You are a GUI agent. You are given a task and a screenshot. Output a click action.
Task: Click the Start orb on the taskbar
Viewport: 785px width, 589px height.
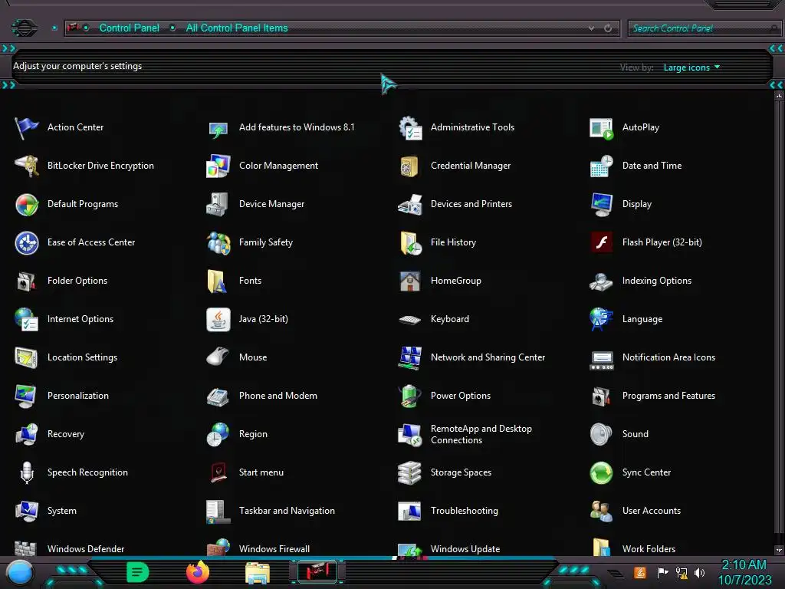20,572
